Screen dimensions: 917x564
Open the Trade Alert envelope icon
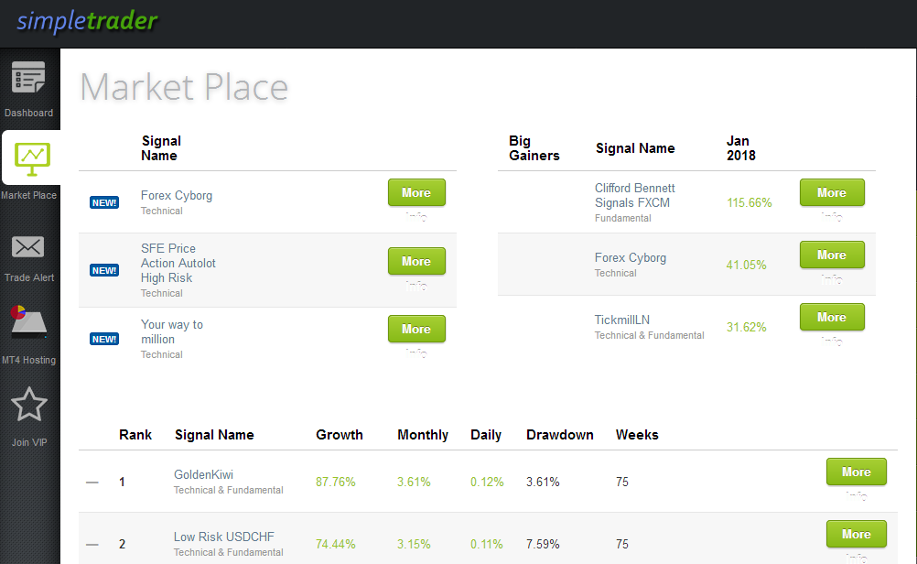(28, 247)
